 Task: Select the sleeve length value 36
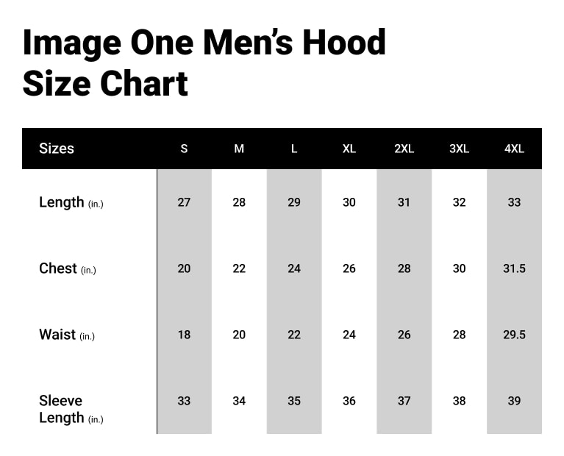pyautogui.click(x=349, y=401)
